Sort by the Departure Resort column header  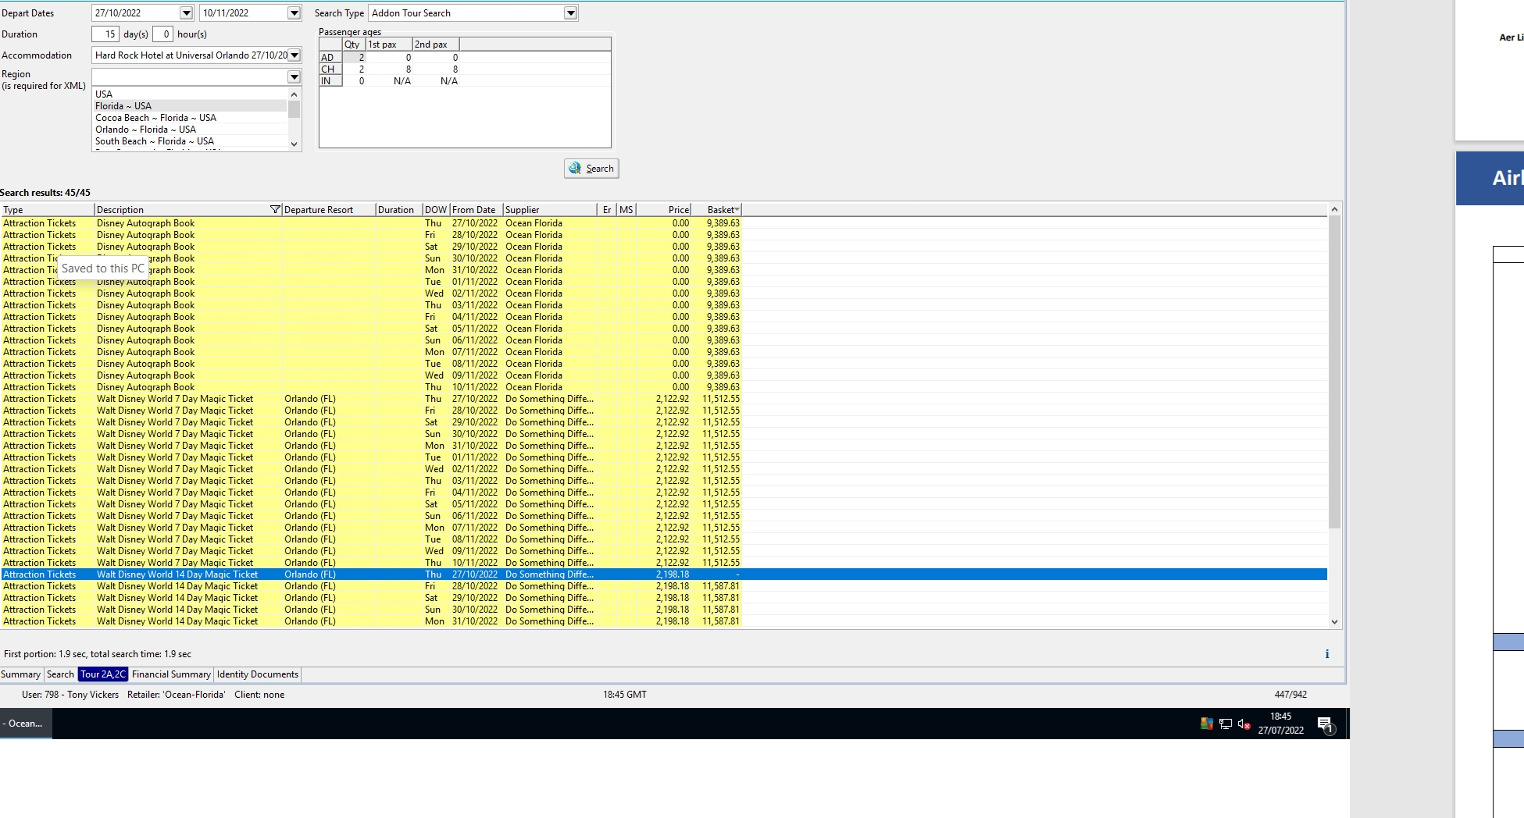[x=328, y=210]
